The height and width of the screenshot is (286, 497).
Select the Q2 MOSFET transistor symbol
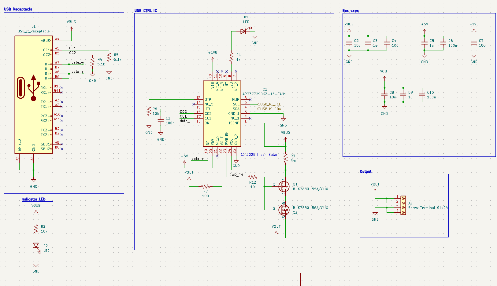coord(284,210)
